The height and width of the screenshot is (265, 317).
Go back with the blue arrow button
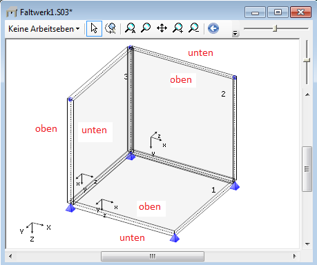point(213,28)
